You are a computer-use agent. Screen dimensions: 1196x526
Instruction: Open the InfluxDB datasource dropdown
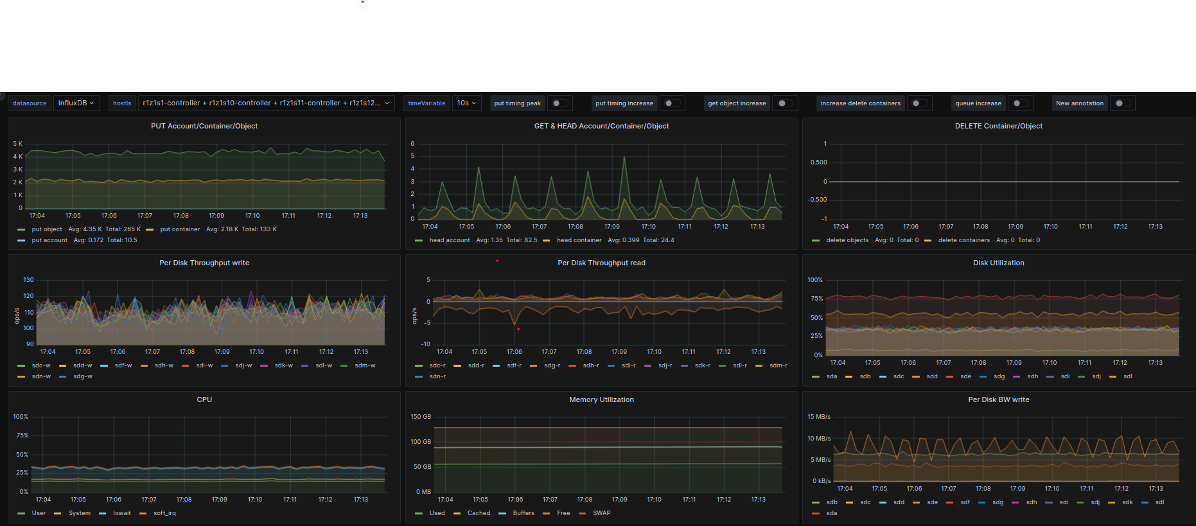pyautogui.click(x=76, y=103)
